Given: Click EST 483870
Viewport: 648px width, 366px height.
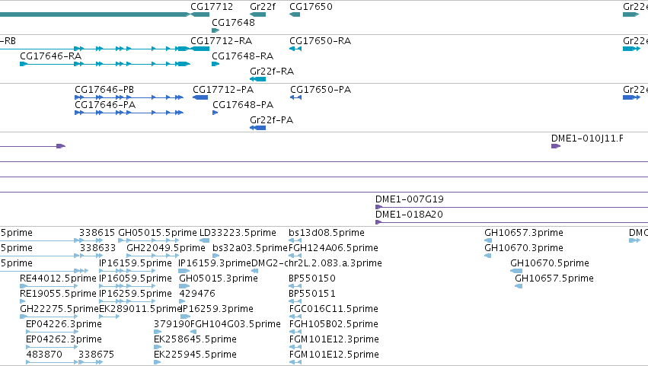Looking at the screenshot, I should pyautogui.click(x=44, y=355).
